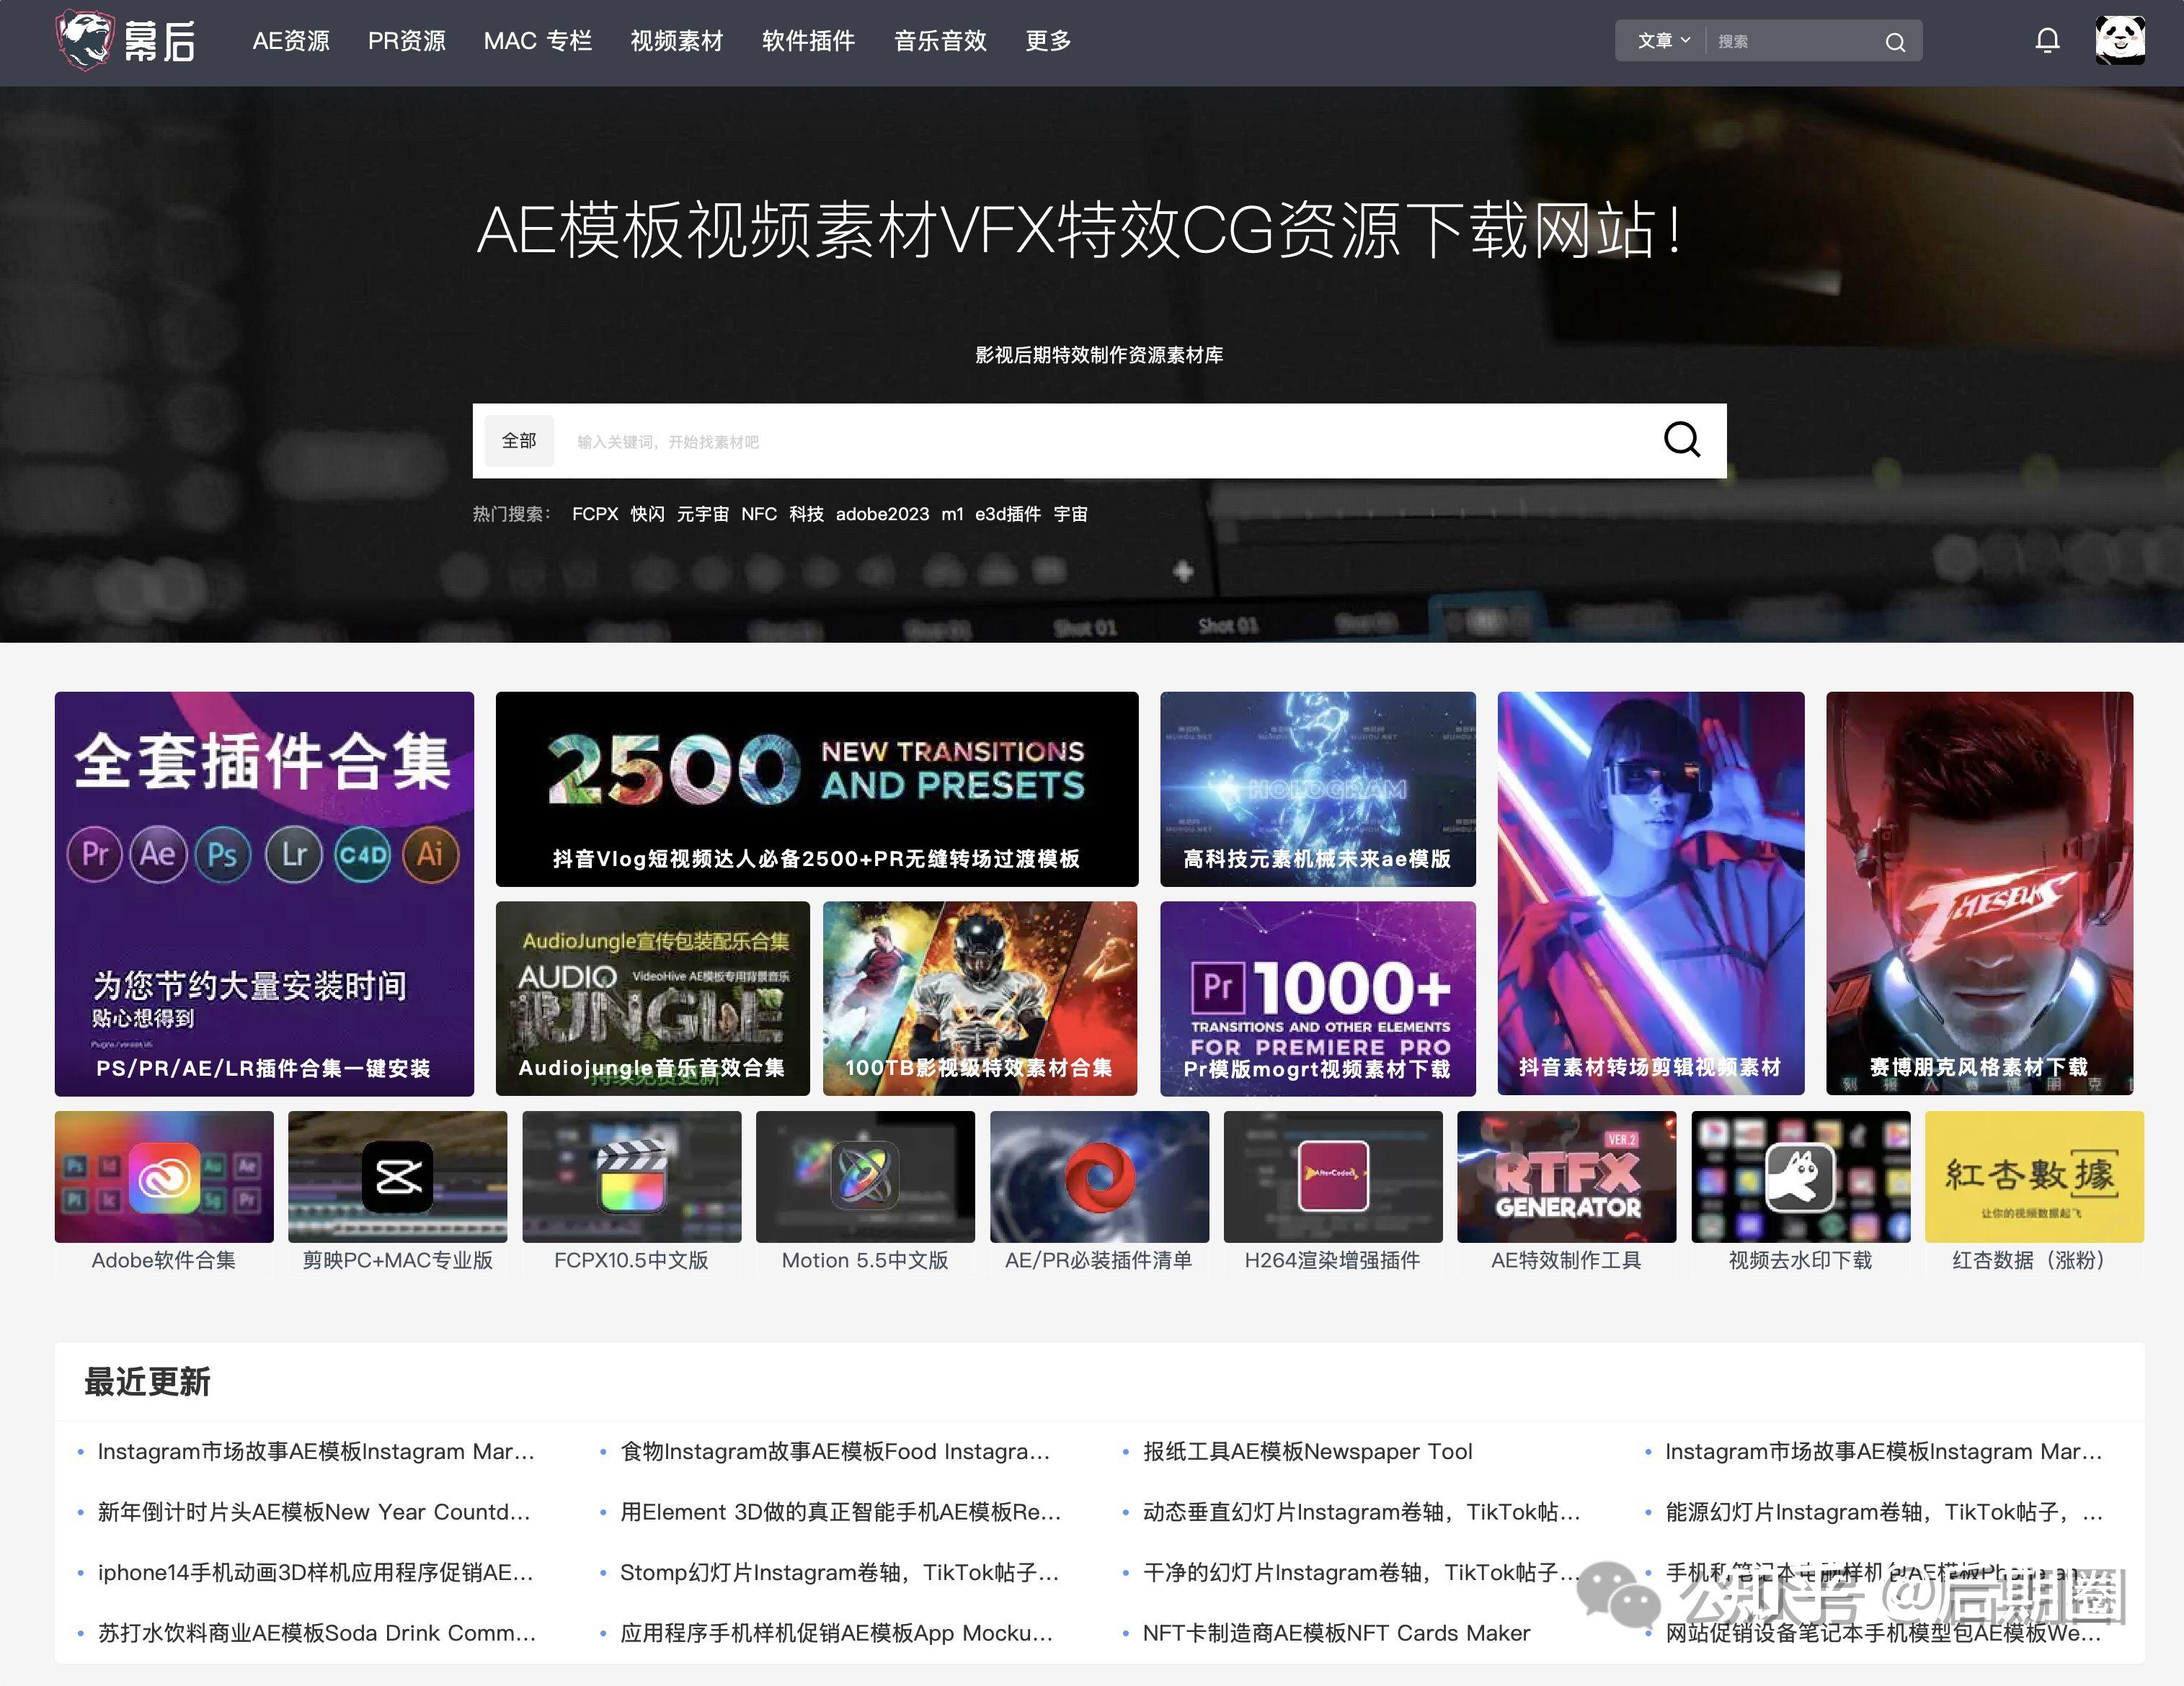Select hot search term 元宇宙
Image resolution: width=2184 pixels, height=1686 pixels.
(703, 514)
